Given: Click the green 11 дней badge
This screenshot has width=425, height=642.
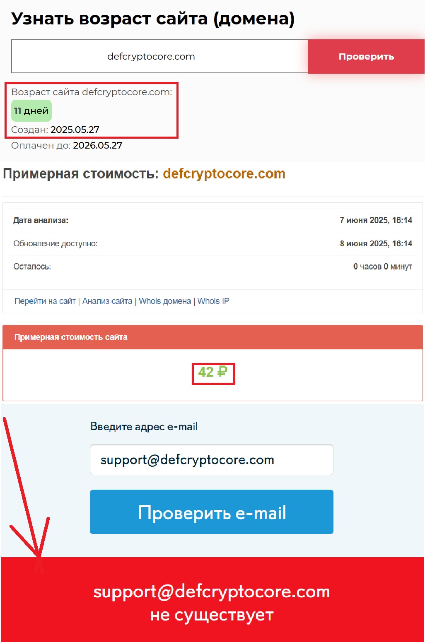Looking at the screenshot, I should [31, 111].
